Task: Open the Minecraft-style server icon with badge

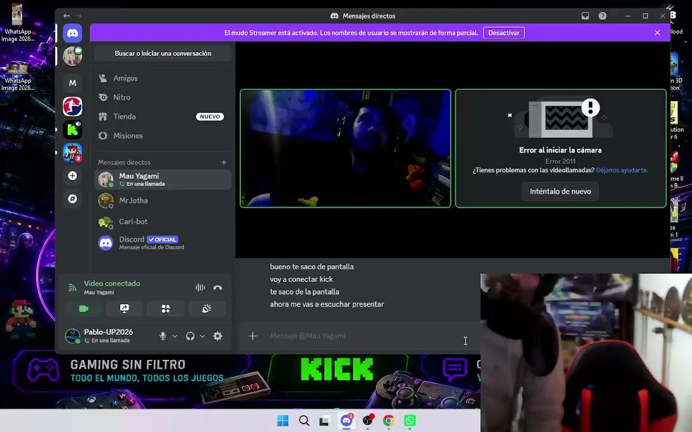Action: 72,152
